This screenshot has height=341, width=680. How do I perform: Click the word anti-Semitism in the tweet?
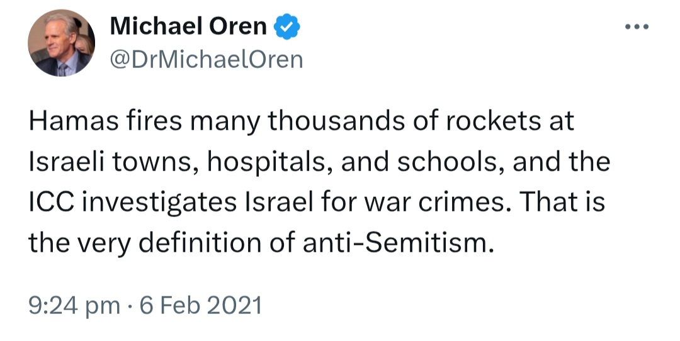398,243
